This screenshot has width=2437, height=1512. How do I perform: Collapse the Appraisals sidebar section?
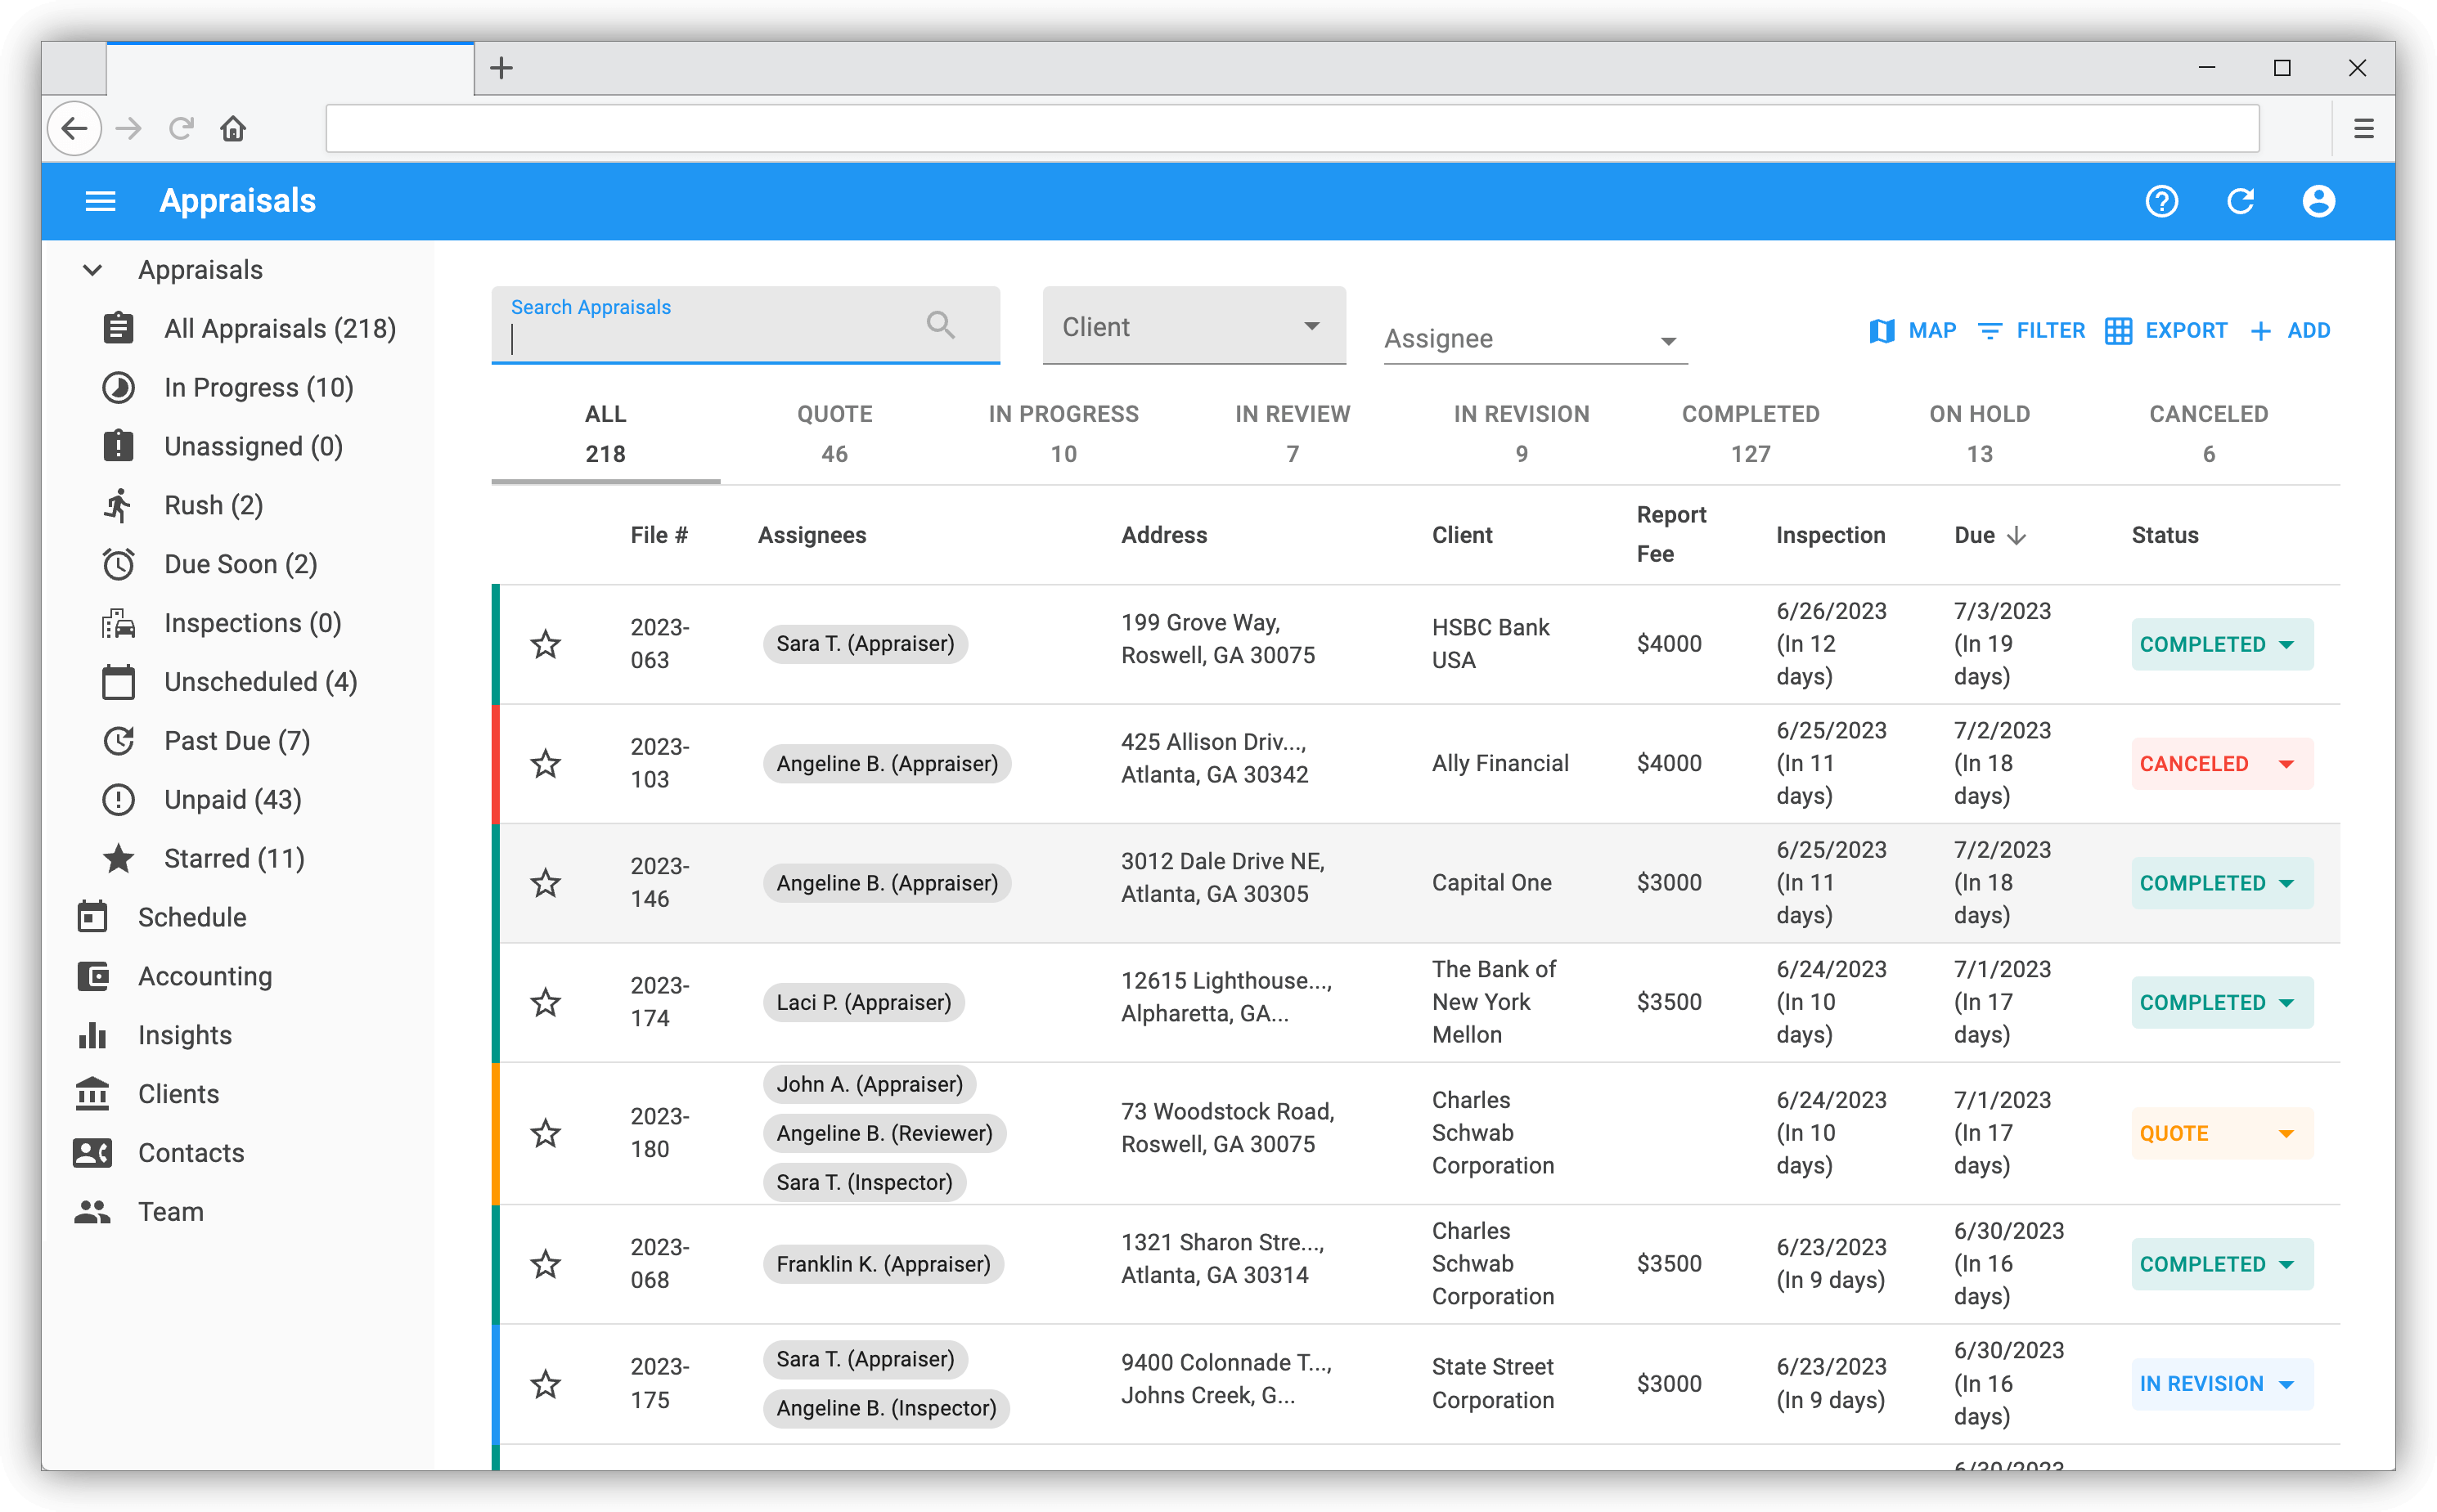coord(92,270)
